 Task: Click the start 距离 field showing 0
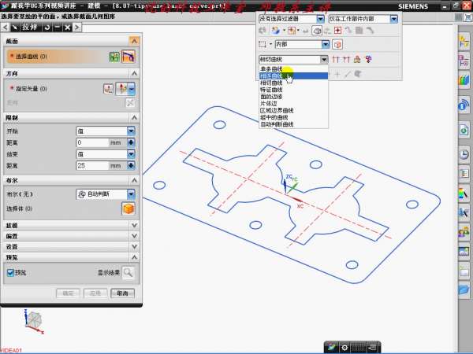click(92, 142)
